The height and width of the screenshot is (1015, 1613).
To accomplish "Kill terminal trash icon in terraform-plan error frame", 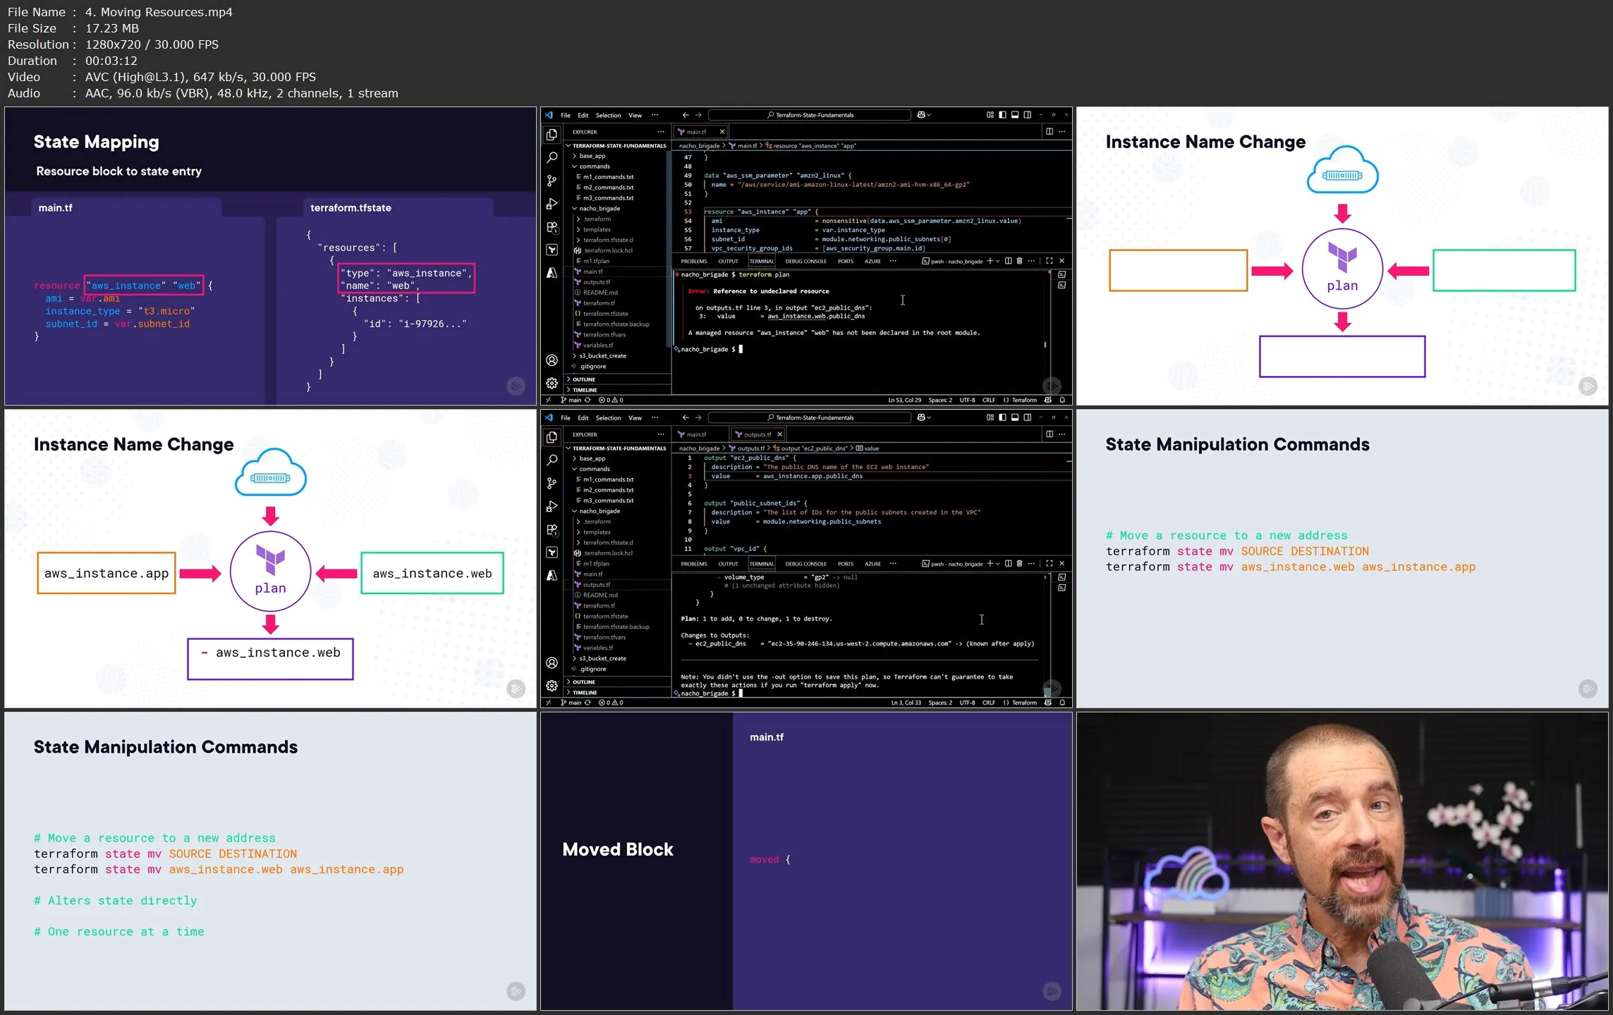I will point(1019,261).
